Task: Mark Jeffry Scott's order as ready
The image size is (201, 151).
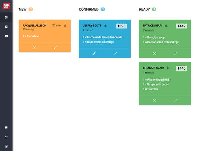Action: click(115, 53)
